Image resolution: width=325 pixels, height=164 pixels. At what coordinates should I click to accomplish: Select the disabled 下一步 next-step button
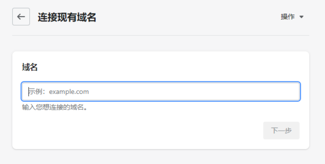tap(281, 131)
